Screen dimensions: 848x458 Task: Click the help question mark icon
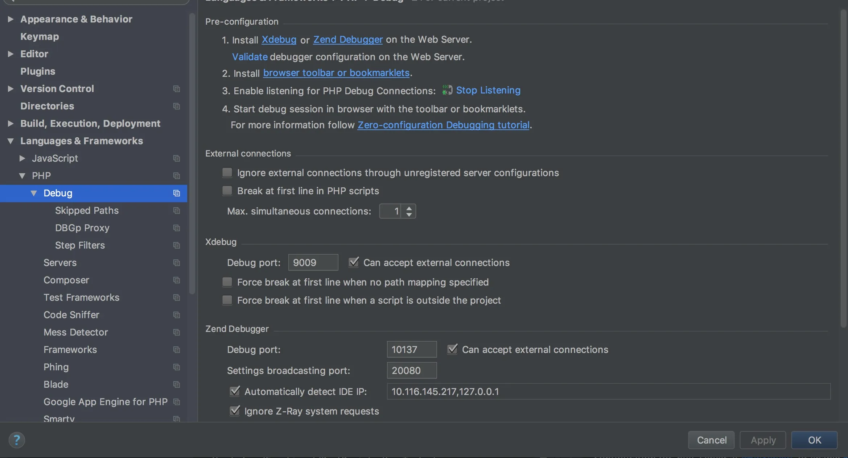(17, 440)
